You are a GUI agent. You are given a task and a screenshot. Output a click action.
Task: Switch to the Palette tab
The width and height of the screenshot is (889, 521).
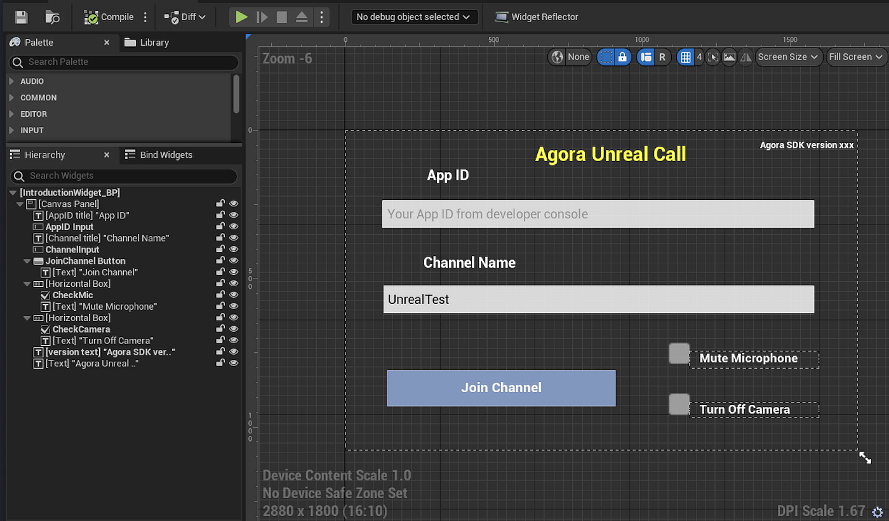pos(39,43)
